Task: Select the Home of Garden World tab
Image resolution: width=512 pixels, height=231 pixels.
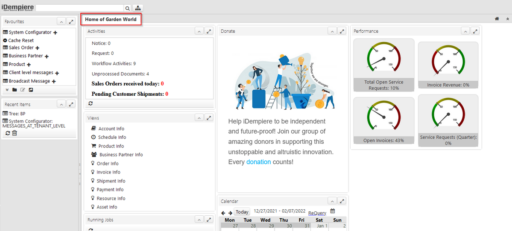Action: click(x=111, y=19)
